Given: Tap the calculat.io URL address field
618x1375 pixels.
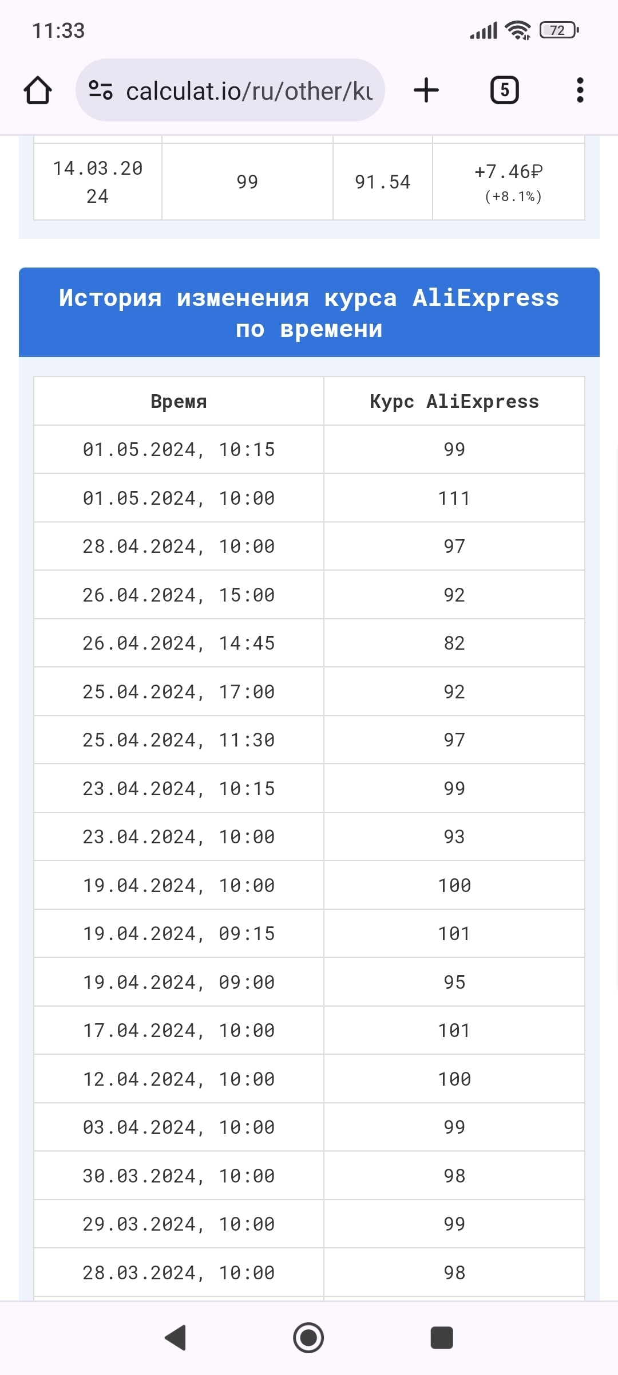Looking at the screenshot, I should pyautogui.click(x=249, y=91).
